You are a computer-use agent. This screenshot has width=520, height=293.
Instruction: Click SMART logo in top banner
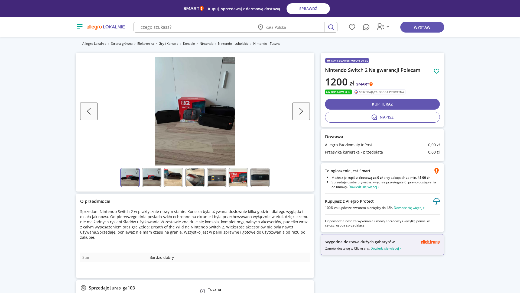tap(193, 9)
